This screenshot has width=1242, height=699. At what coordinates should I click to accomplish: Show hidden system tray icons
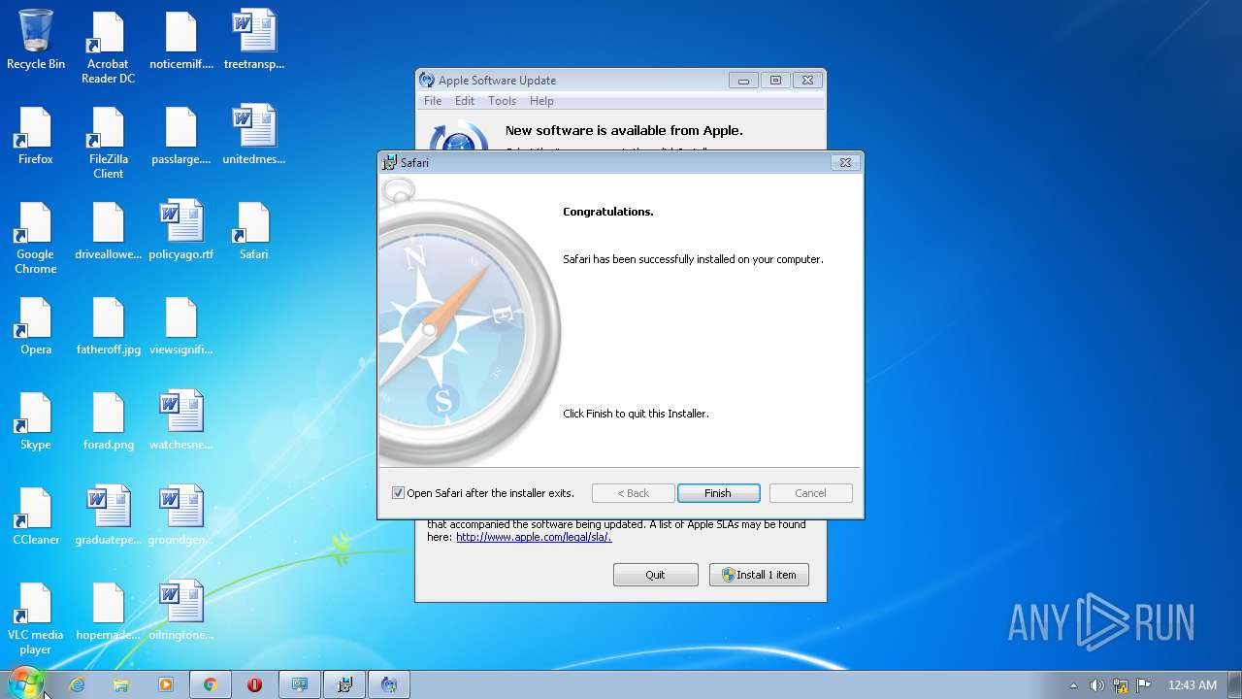(1073, 685)
